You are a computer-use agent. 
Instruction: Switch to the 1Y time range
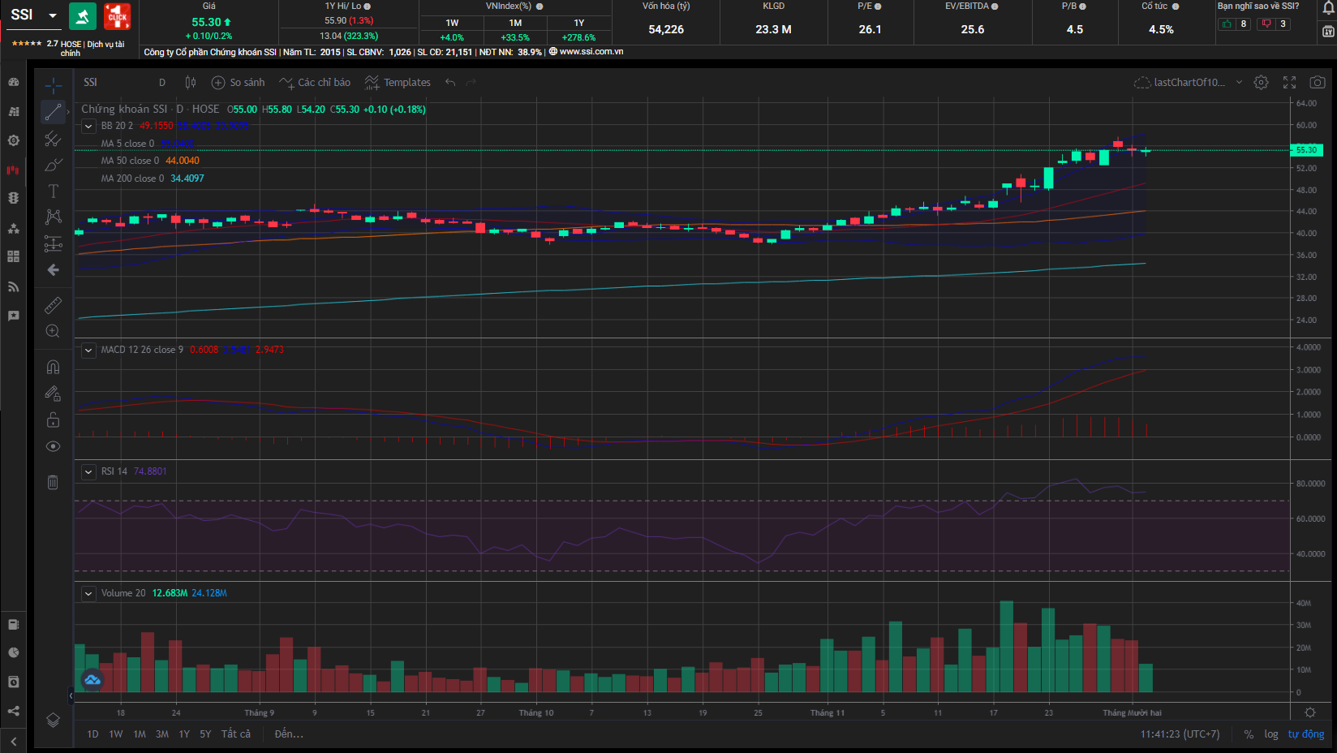(x=184, y=734)
